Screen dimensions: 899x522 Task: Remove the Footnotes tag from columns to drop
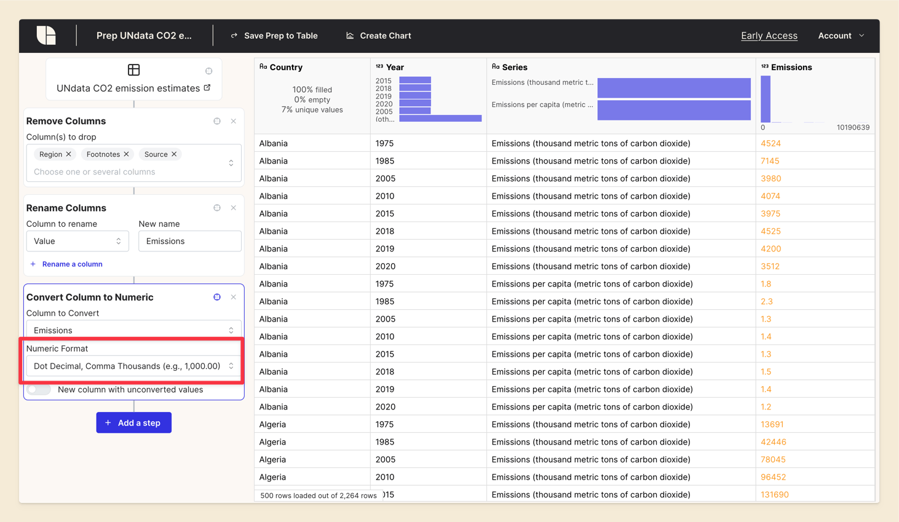coord(126,154)
